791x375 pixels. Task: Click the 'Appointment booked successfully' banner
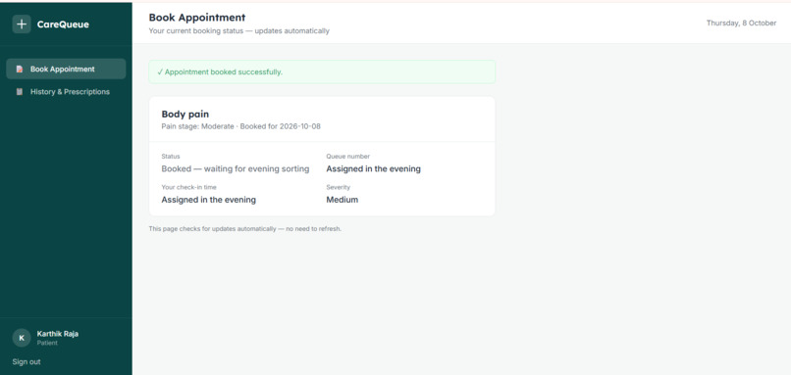322,72
